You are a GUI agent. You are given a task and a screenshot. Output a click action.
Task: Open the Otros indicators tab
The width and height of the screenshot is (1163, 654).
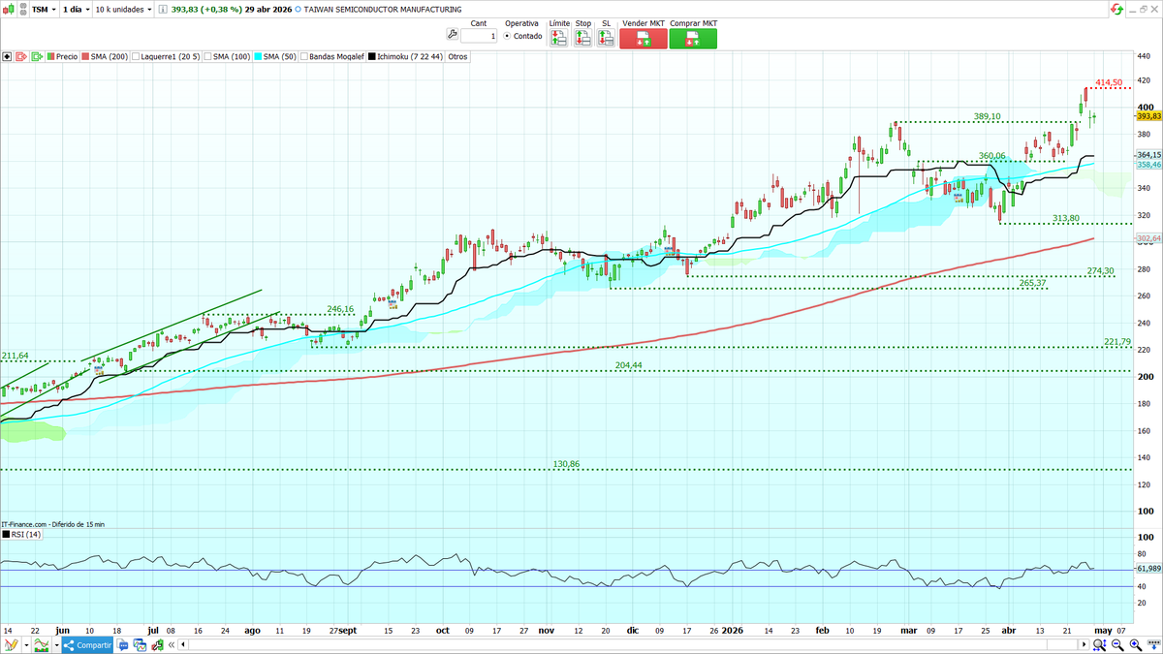click(457, 56)
